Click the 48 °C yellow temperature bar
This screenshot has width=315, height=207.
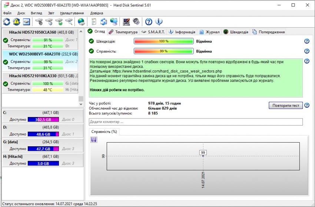point(47,90)
